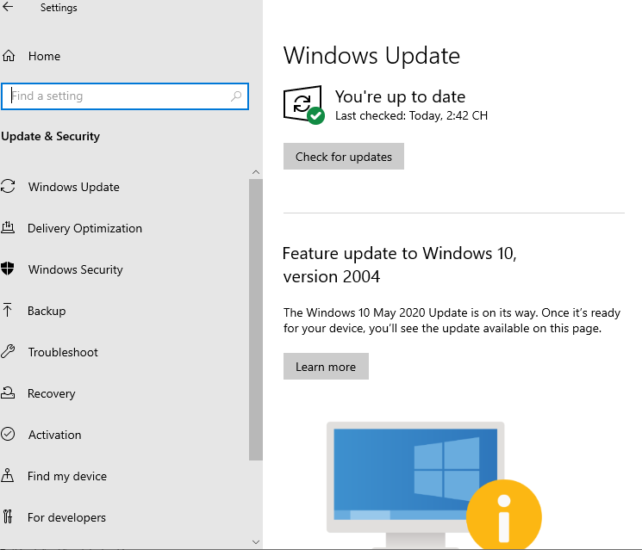Viewport: 642px width, 550px height.
Task: Open Find my device settings
Action: tap(67, 476)
